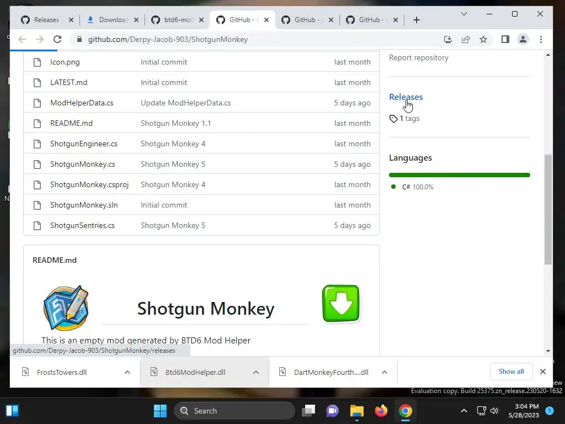Open ShotgunSentries.cs file
This screenshot has height=424, width=565.
[x=82, y=225]
